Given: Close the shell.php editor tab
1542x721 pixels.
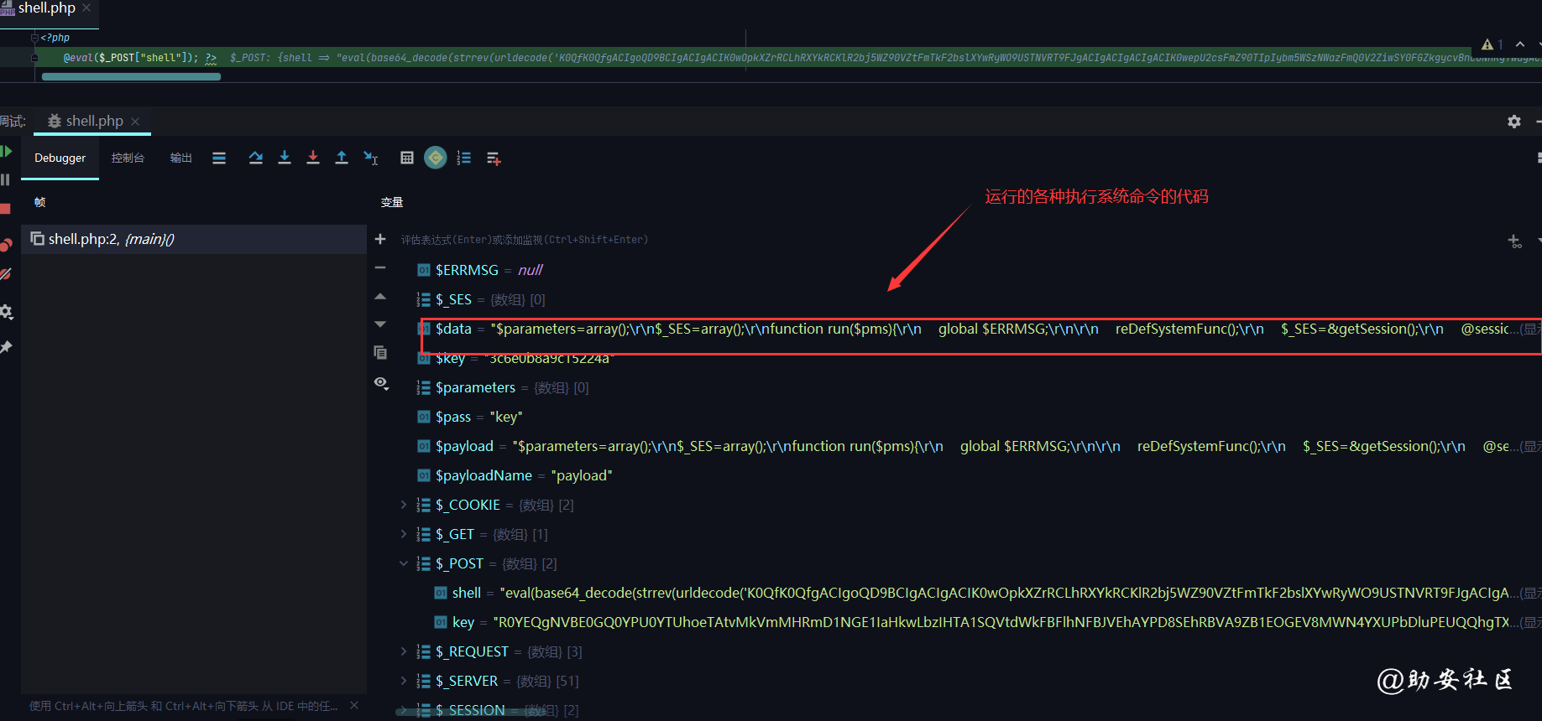Looking at the screenshot, I should click(x=86, y=8).
